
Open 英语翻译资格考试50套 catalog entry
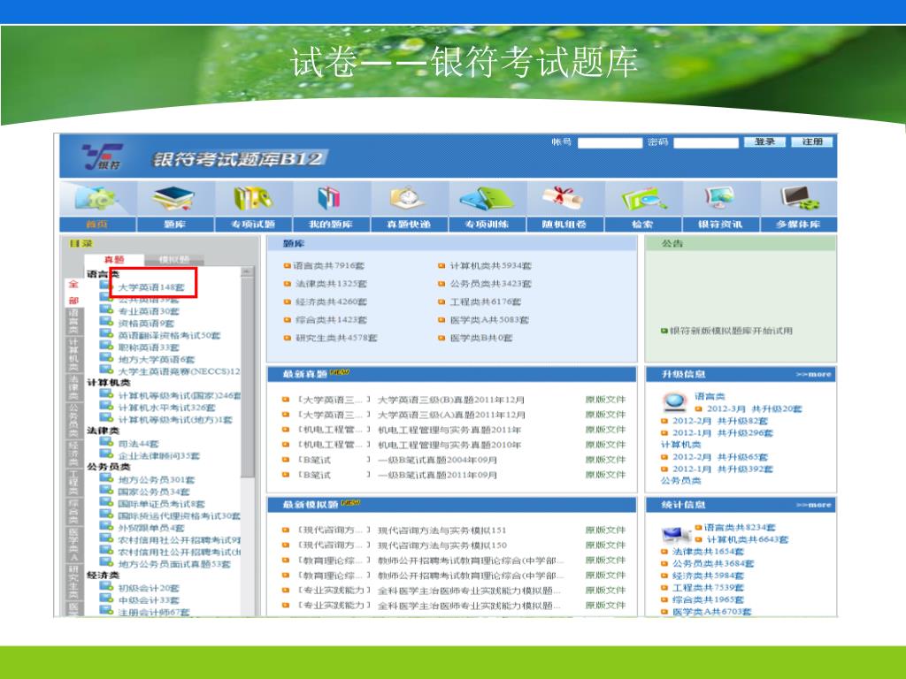point(169,335)
